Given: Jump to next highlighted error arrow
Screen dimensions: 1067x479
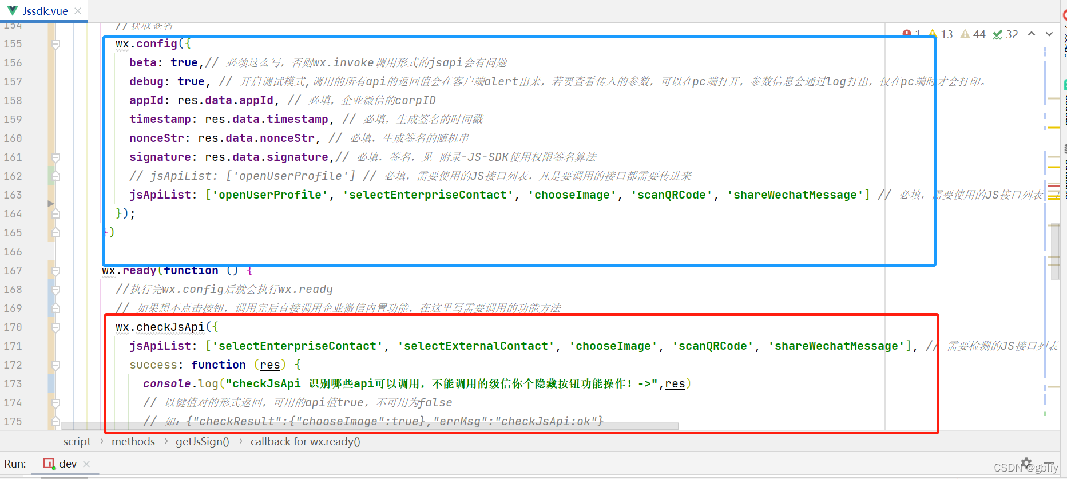Looking at the screenshot, I should tap(1049, 34).
